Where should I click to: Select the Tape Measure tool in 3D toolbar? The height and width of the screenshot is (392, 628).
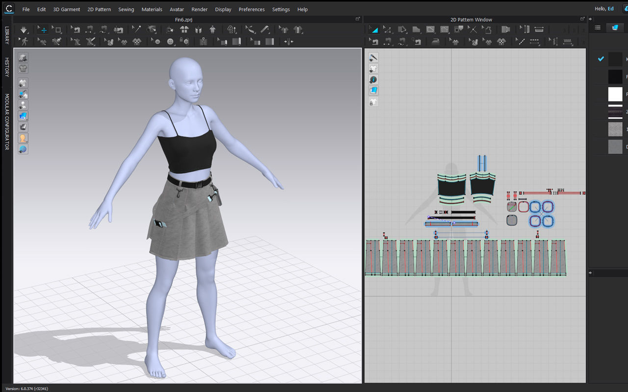tap(264, 30)
